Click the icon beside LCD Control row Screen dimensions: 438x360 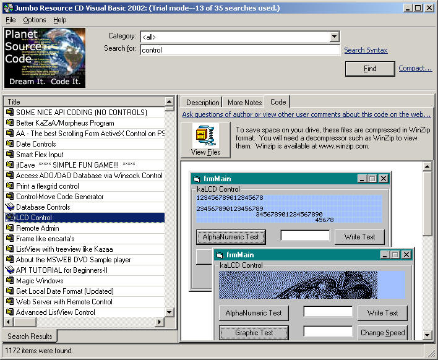[x=10, y=218]
